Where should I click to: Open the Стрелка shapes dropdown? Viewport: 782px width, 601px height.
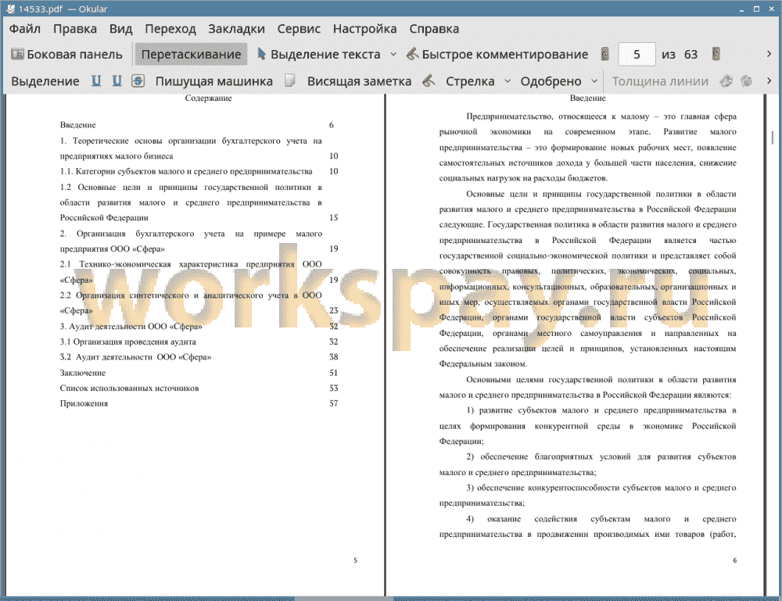pyautogui.click(x=508, y=81)
